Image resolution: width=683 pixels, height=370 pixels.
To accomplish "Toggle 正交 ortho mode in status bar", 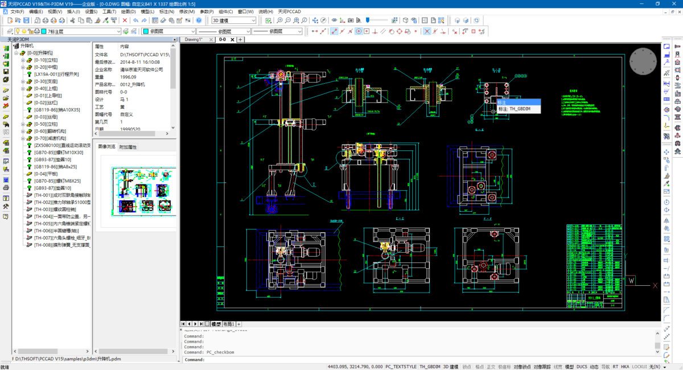I will click(x=491, y=367).
